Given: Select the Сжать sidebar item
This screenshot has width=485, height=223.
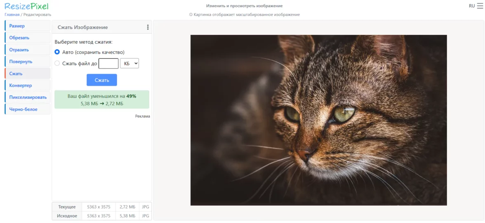Looking at the screenshot, I should click(27, 74).
